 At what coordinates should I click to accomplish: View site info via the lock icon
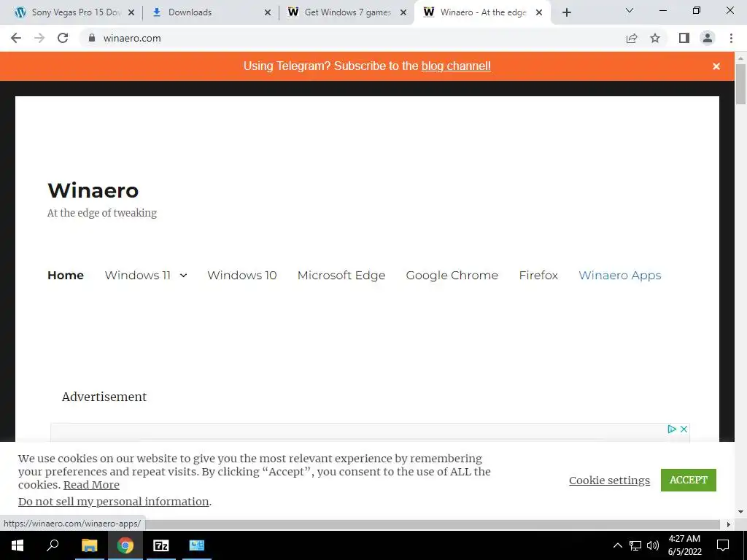click(x=92, y=38)
